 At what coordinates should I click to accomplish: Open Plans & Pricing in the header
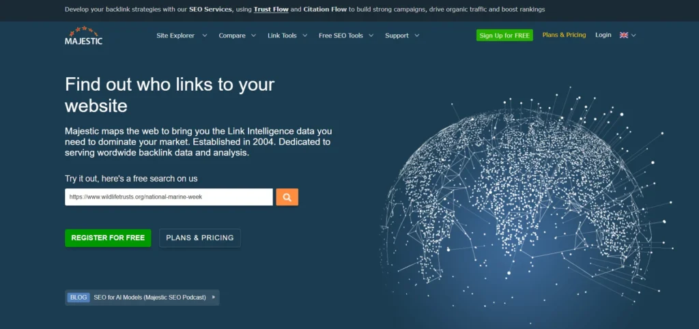564,35
